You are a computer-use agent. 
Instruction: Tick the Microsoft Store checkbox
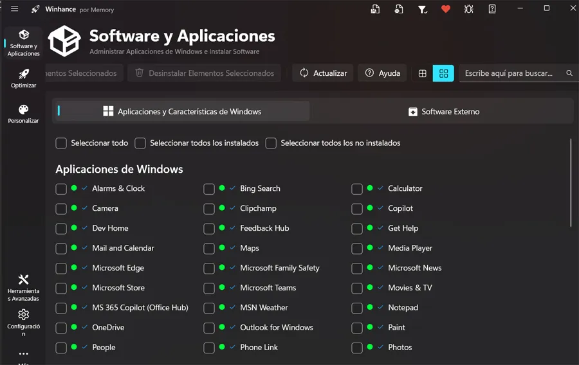click(x=61, y=289)
